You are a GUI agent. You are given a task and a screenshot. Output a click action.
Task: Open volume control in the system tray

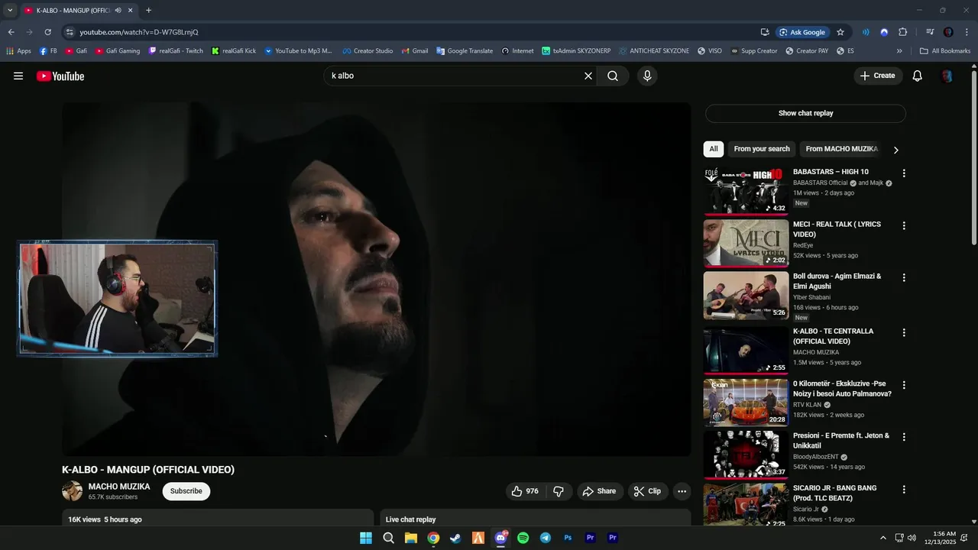coord(912,538)
